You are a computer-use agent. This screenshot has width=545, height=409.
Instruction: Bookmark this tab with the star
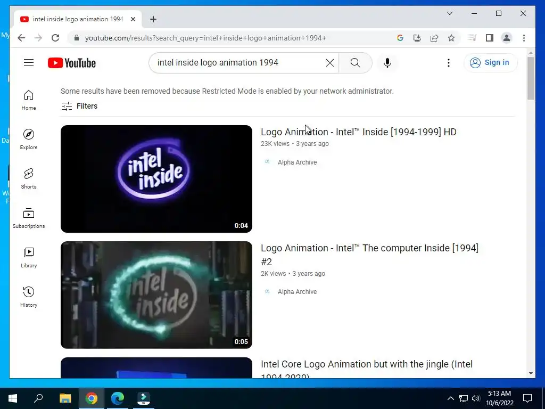click(451, 38)
